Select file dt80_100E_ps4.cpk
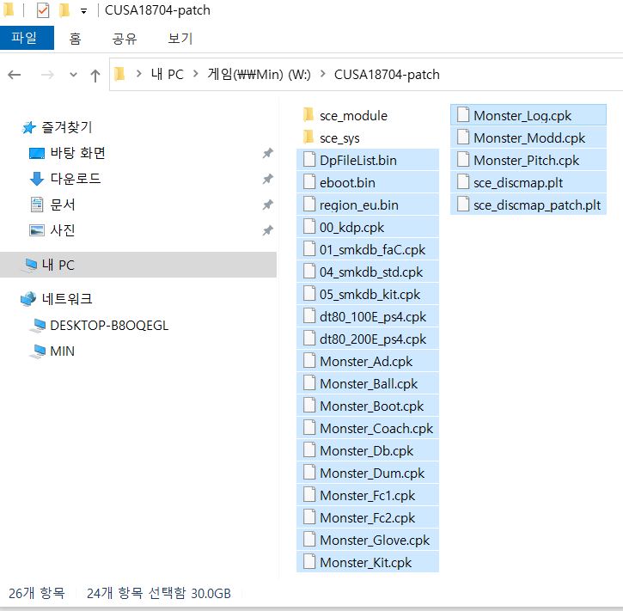 [368, 316]
